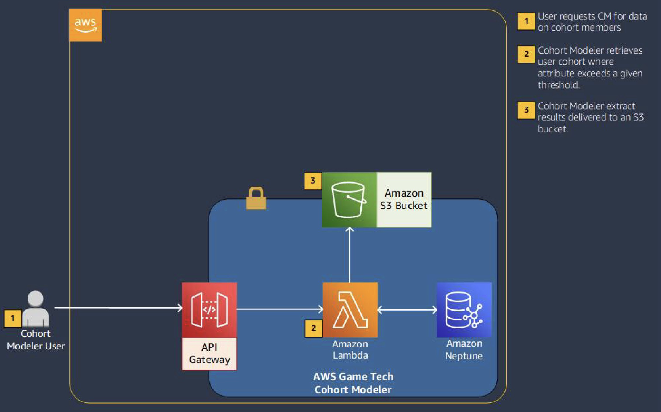Click the Amazon S3 Bucket label
Screen dimensions: 661x412
(404, 200)
